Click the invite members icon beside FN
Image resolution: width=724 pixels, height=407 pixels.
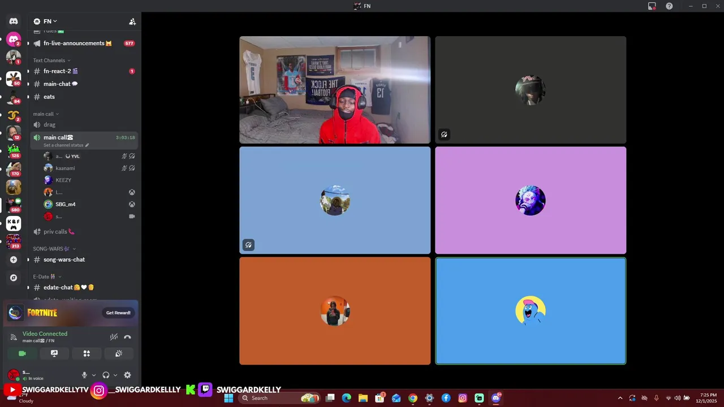point(132,21)
